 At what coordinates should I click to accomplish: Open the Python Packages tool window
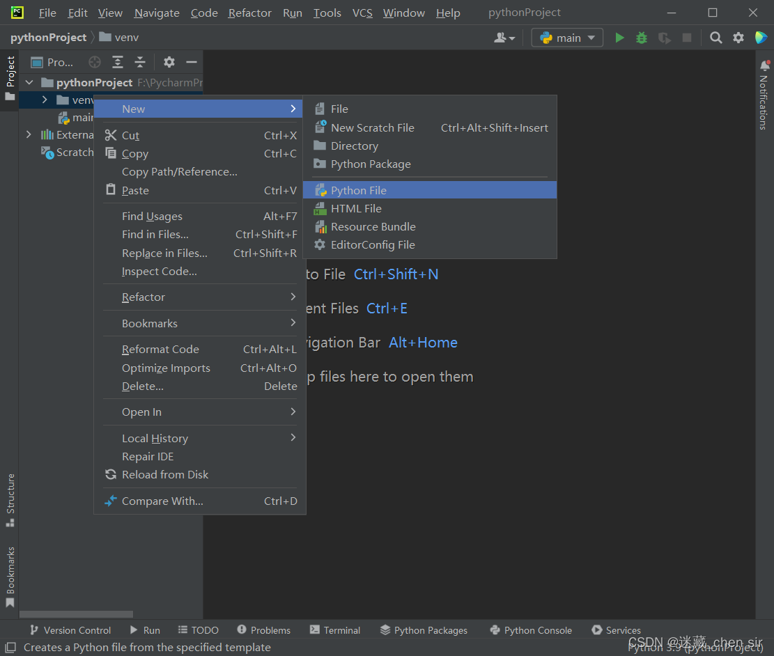coord(424,630)
